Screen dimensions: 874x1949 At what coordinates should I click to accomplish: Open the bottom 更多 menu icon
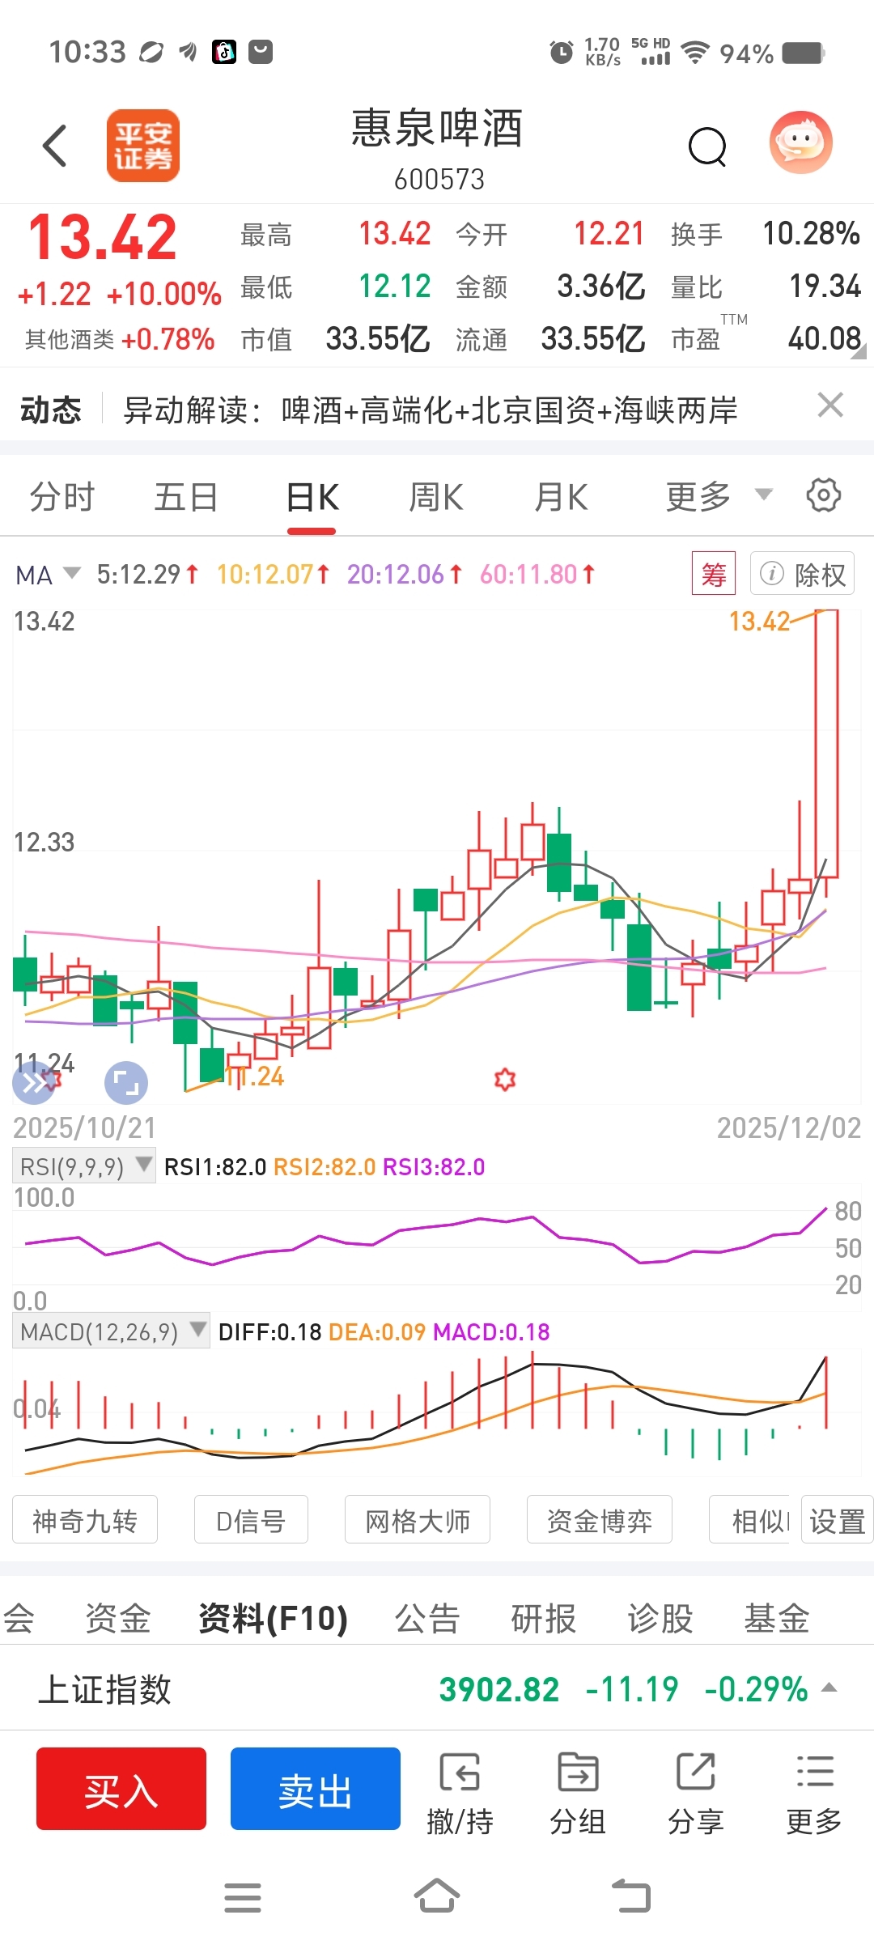(814, 1794)
